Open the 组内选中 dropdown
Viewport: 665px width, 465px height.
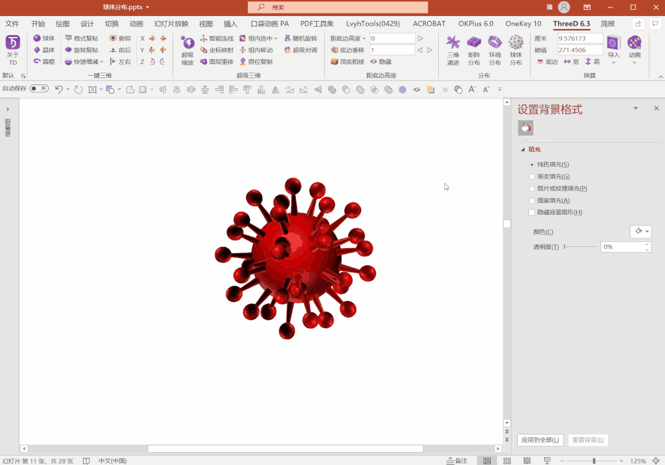[275, 39]
